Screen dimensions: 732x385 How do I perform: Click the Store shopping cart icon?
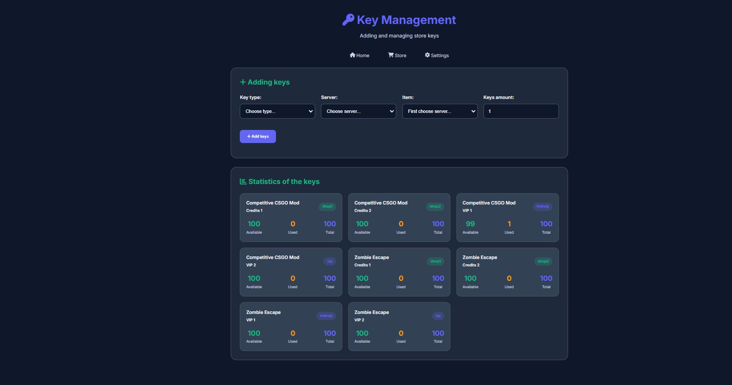tap(391, 55)
